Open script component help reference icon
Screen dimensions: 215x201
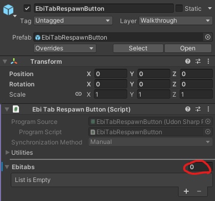click(188, 109)
